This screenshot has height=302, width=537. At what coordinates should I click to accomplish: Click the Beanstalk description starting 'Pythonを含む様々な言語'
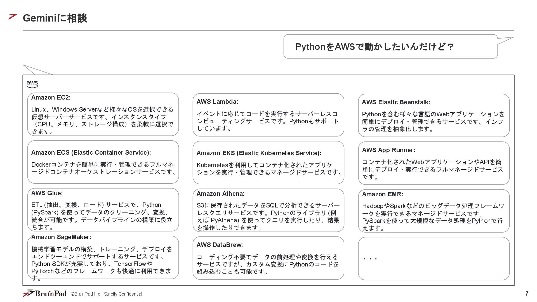tap(433, 122)
